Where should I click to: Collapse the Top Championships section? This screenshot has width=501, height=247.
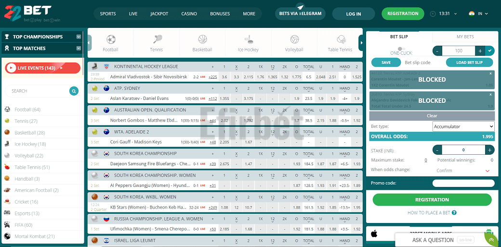point(79,37)
